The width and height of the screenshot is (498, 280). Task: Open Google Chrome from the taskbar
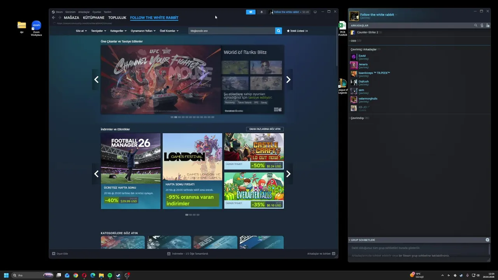click(75, 275)
